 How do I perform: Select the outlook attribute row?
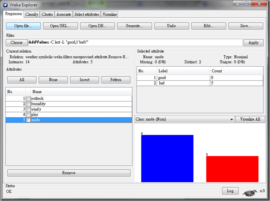click(x=69, y=99)
